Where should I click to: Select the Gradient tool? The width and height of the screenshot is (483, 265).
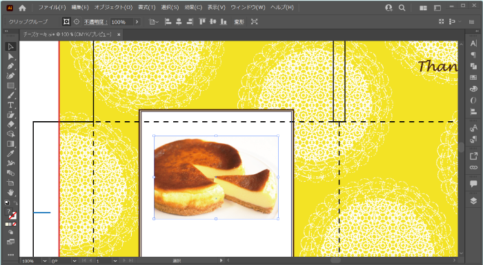(11, 144)
